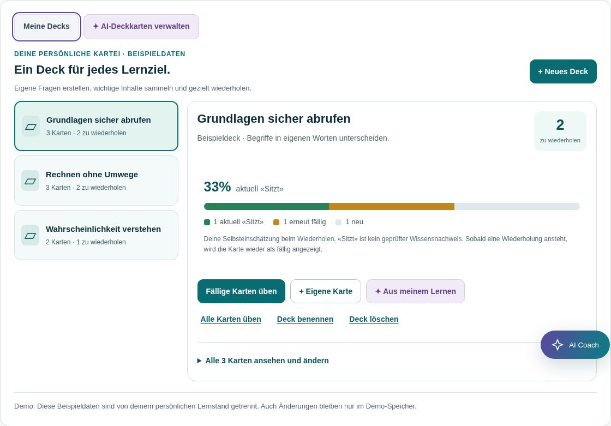The image size is (611, 426).
Task: Click the 2 zu wiederholen counter badge
Action: pos(560,131)
